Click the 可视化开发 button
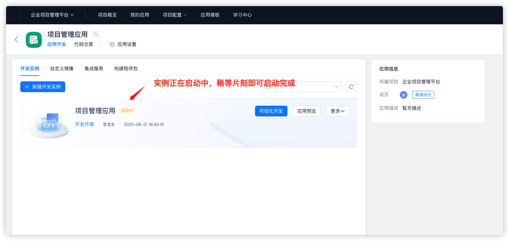 pyautogui.click(x=271, y=111)
